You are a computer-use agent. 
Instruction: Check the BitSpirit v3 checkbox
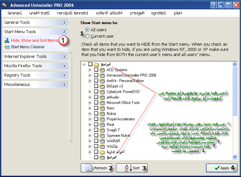pos(96,86)
